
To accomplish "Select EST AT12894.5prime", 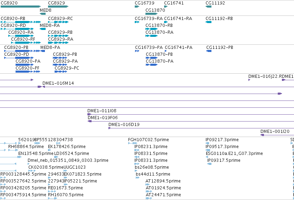I will [163, 181].
